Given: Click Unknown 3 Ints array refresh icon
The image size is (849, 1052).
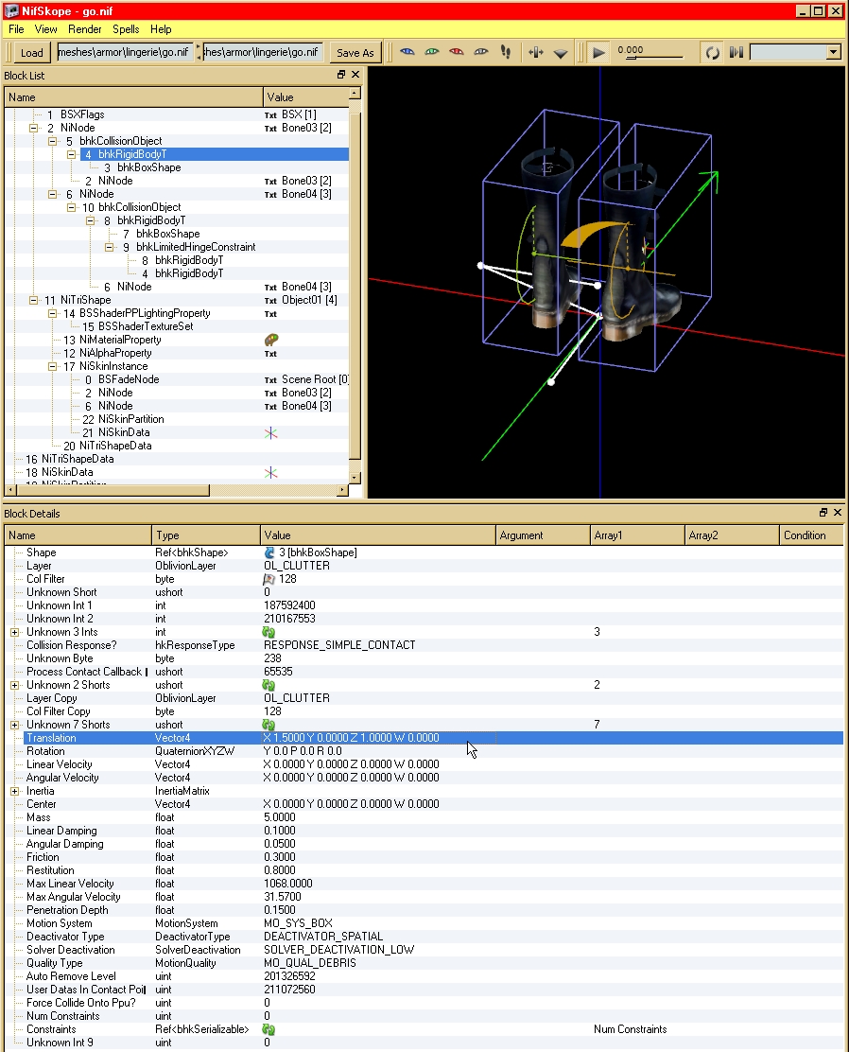Looking at the screenshot, I should tap(269, 632).
